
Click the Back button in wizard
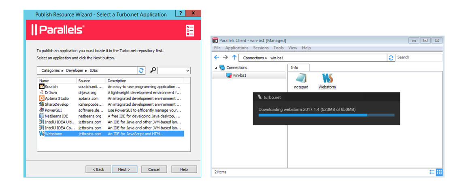(x=98, y=169)
